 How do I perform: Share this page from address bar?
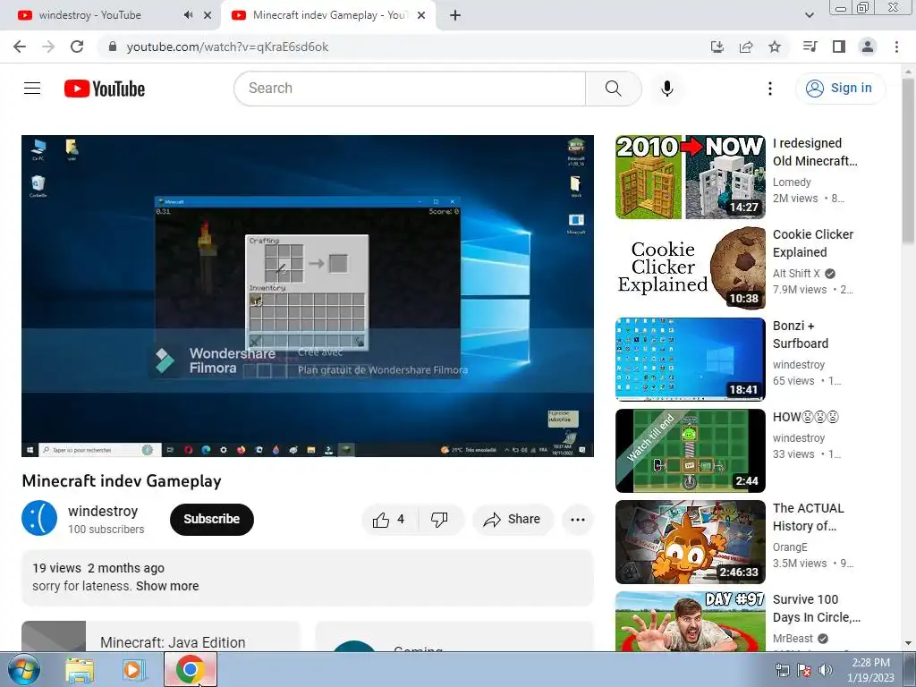tap(746, 47)
